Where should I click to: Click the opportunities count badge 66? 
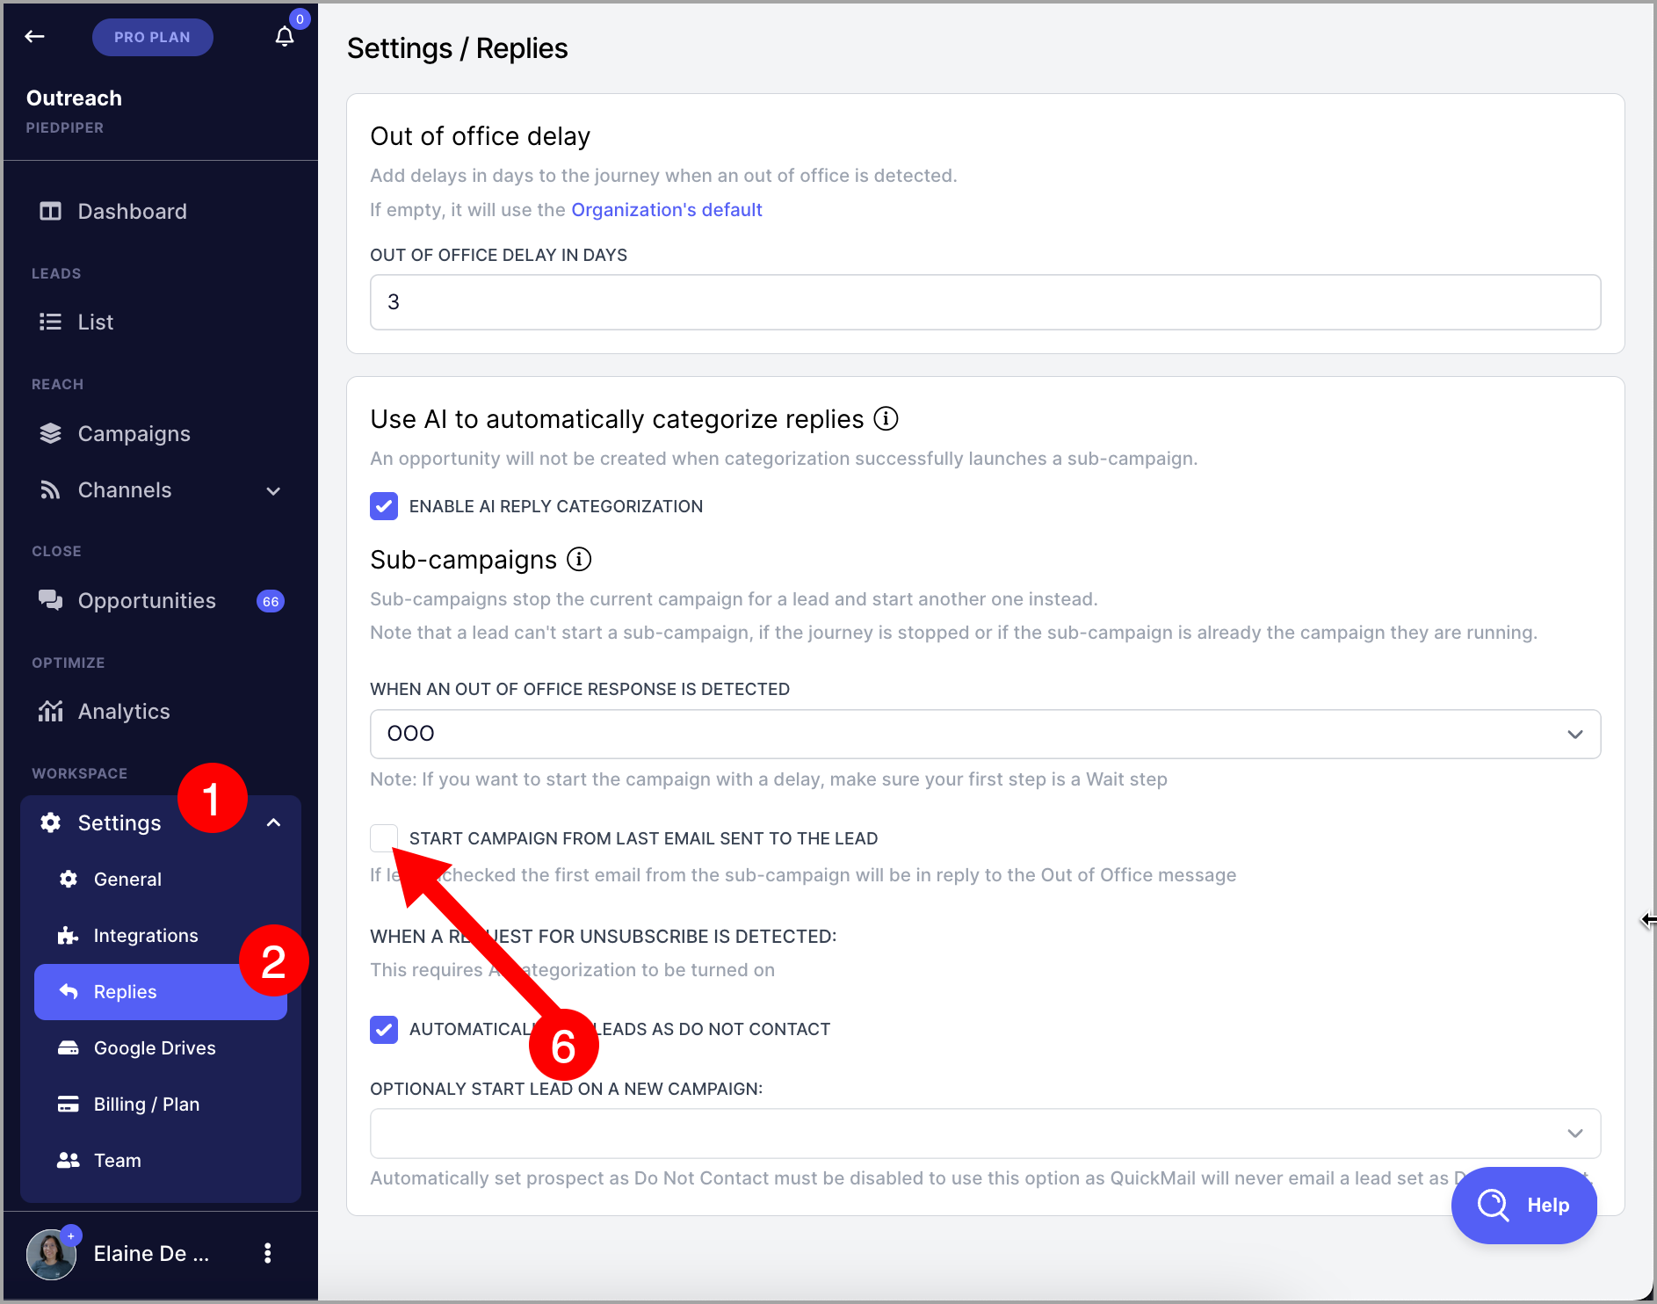(x=271, y=601)
